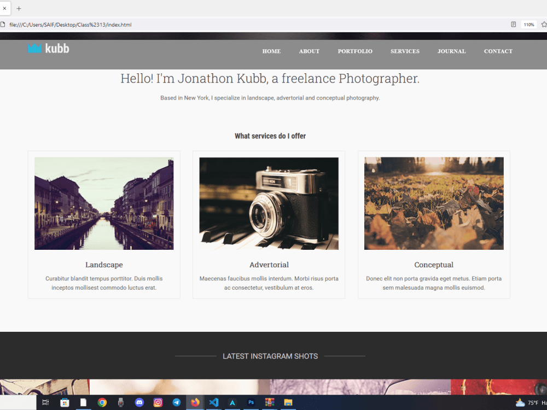The image size is (547, 410).
Task: Switch to Firefox on the taskbar
Action: (195, 402)
